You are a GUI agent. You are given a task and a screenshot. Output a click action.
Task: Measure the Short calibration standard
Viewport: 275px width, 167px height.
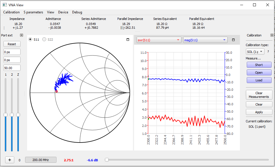click(x=259, y=65)
